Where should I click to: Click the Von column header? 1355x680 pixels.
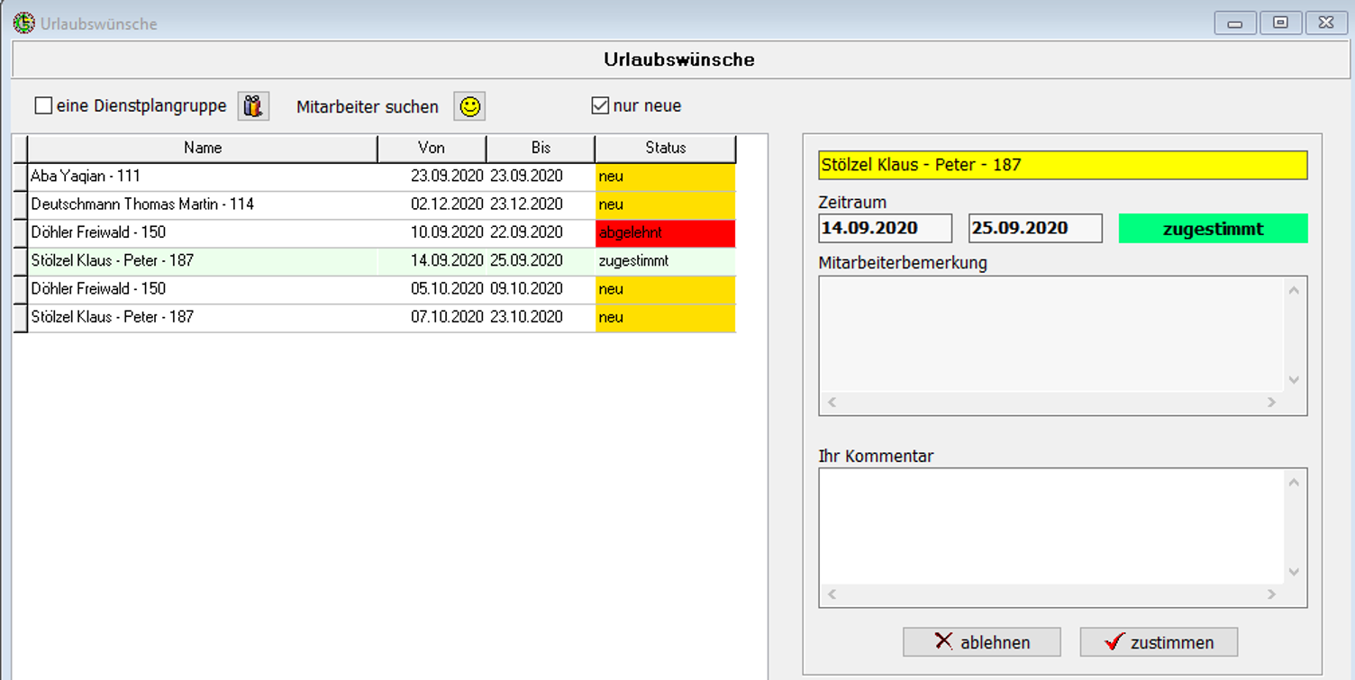432,149
